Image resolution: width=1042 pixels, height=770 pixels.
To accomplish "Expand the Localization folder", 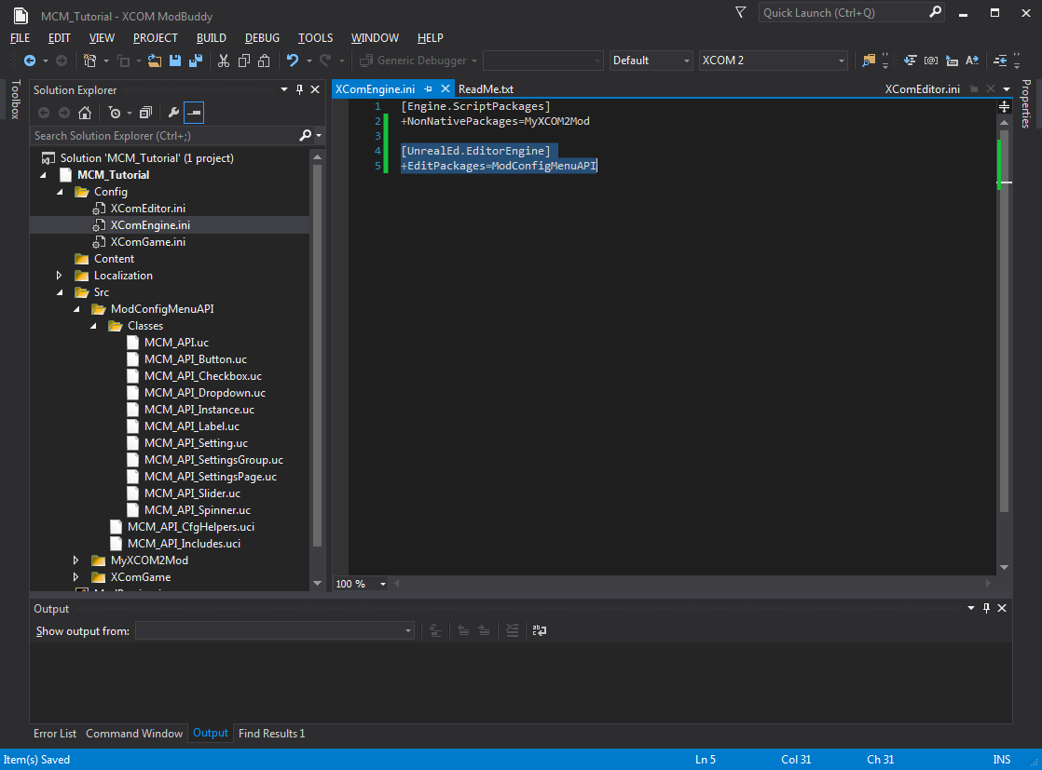I will tap(59, 276).
